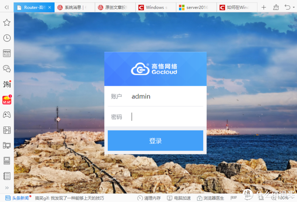Click 电脑加速 in the status bar
The width and height of the screenshot is (297, 202).
tap(179, 198)
